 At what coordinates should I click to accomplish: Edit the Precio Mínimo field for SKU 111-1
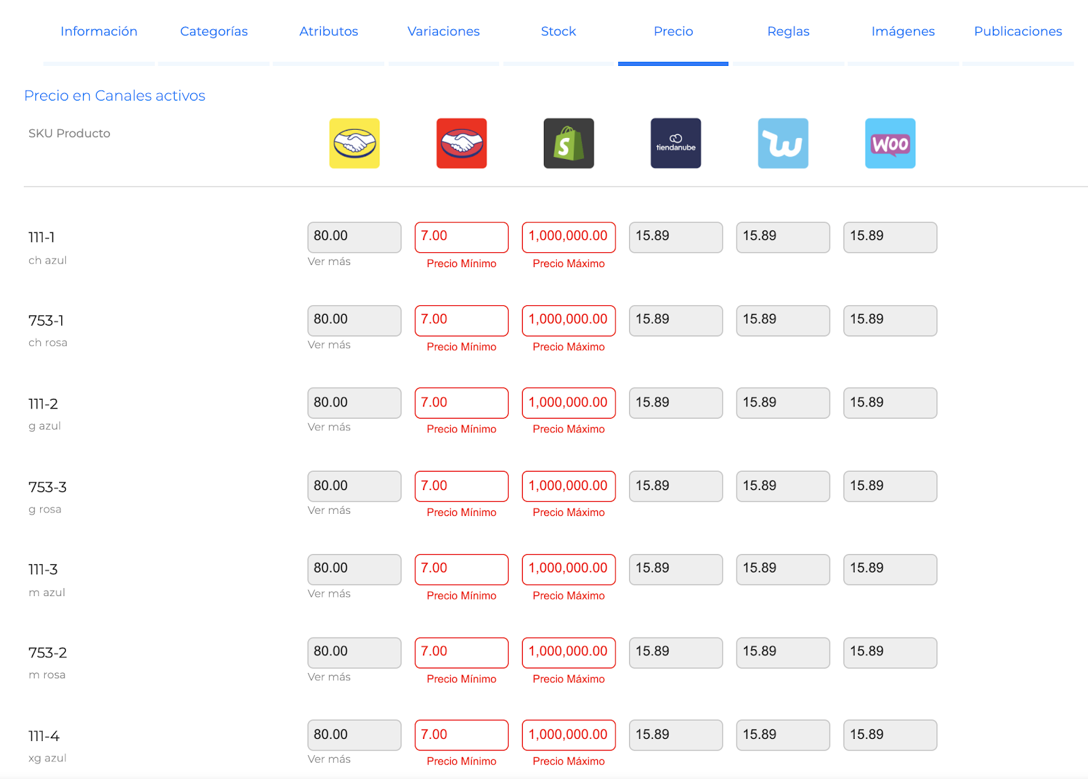coord(462,237)
